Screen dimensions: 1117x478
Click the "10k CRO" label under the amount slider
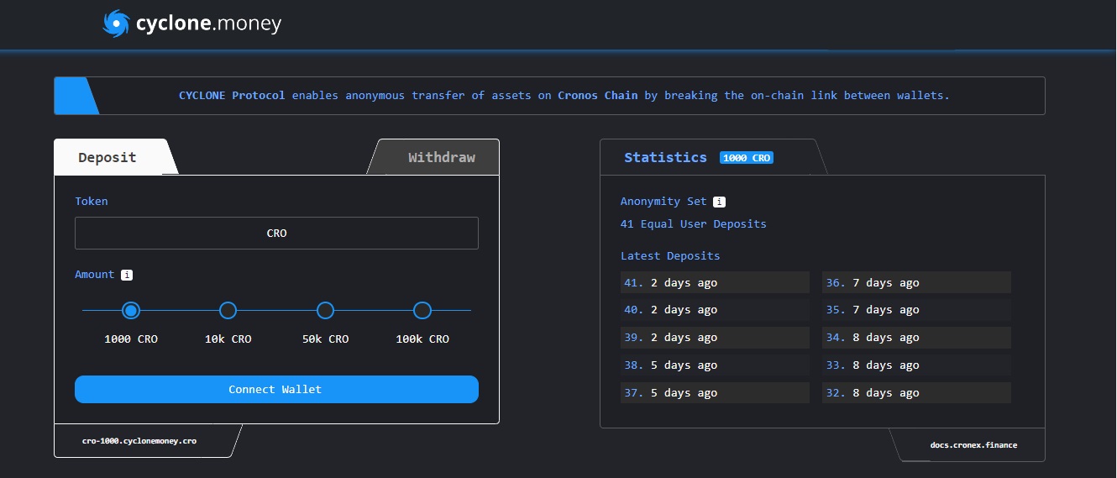[x=228, y=339]
